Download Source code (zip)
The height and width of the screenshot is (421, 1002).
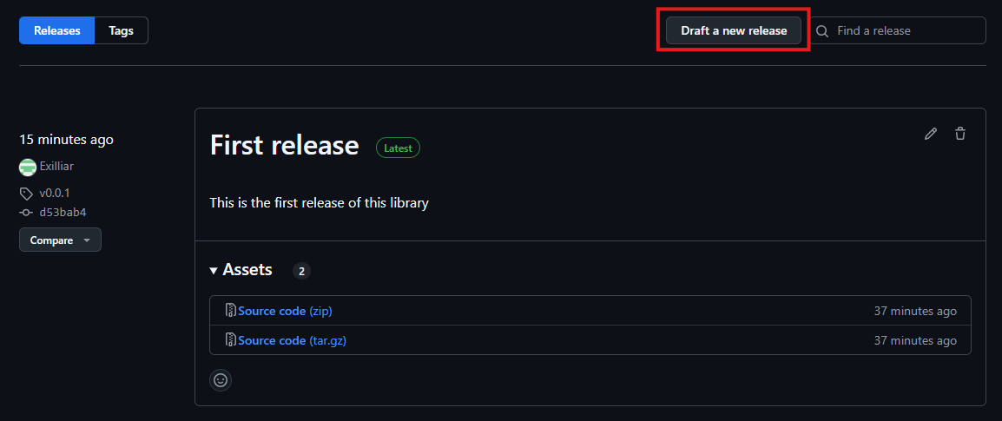[x=285, y=311]
